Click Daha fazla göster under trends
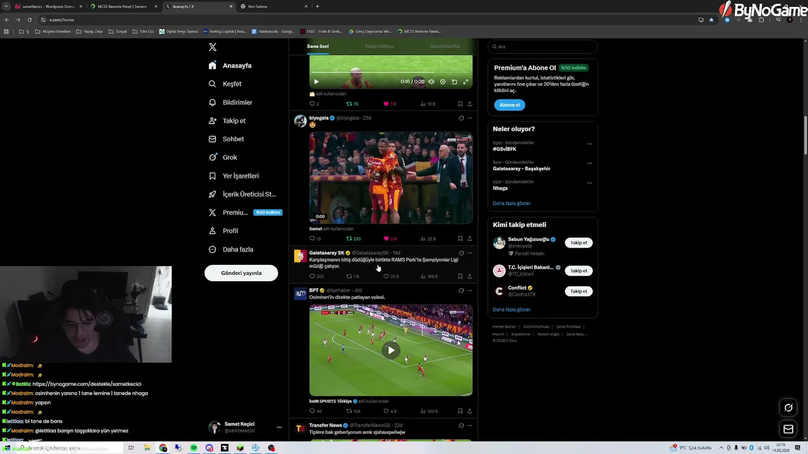The image size is (808, 454). [511, 203]
